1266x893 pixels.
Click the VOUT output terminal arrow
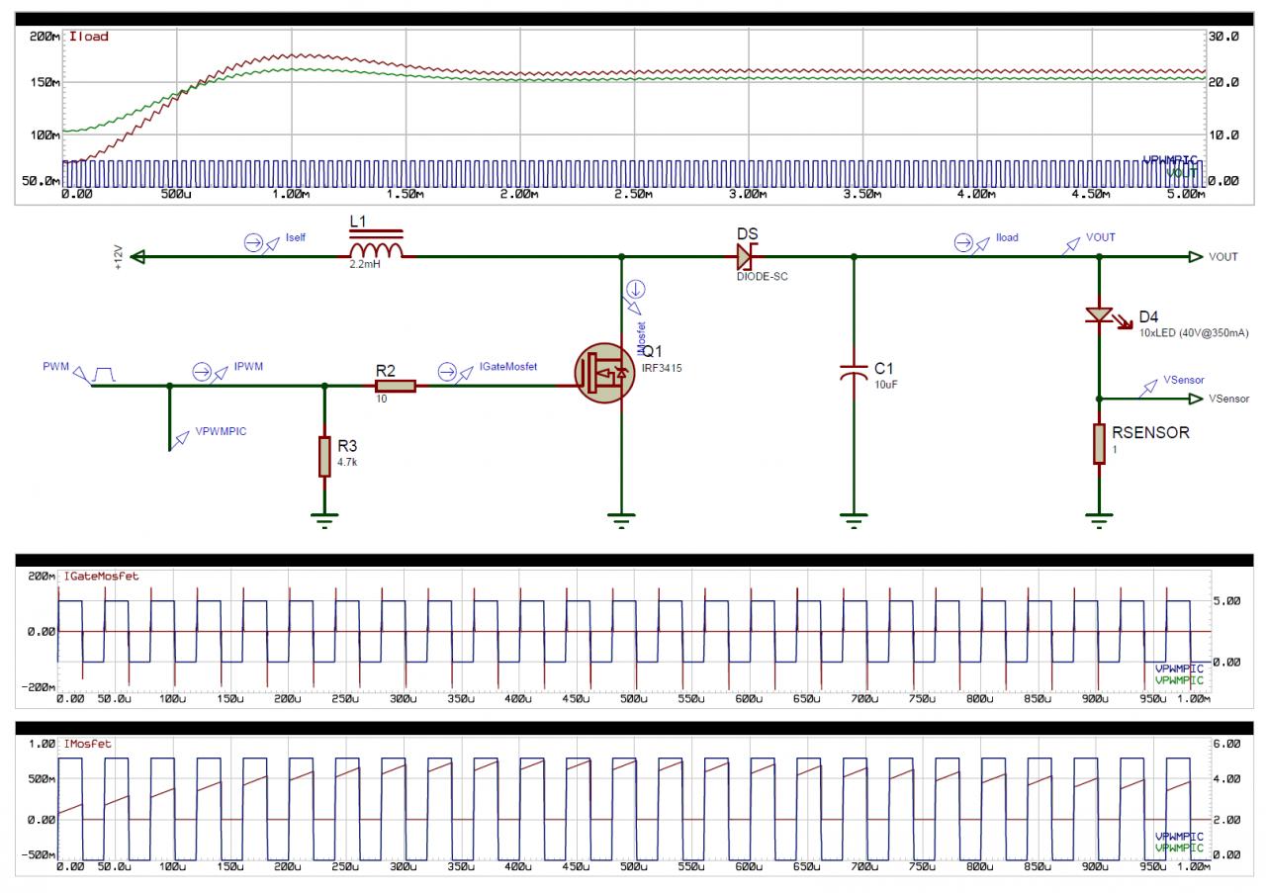click(x=1196, y=257)
